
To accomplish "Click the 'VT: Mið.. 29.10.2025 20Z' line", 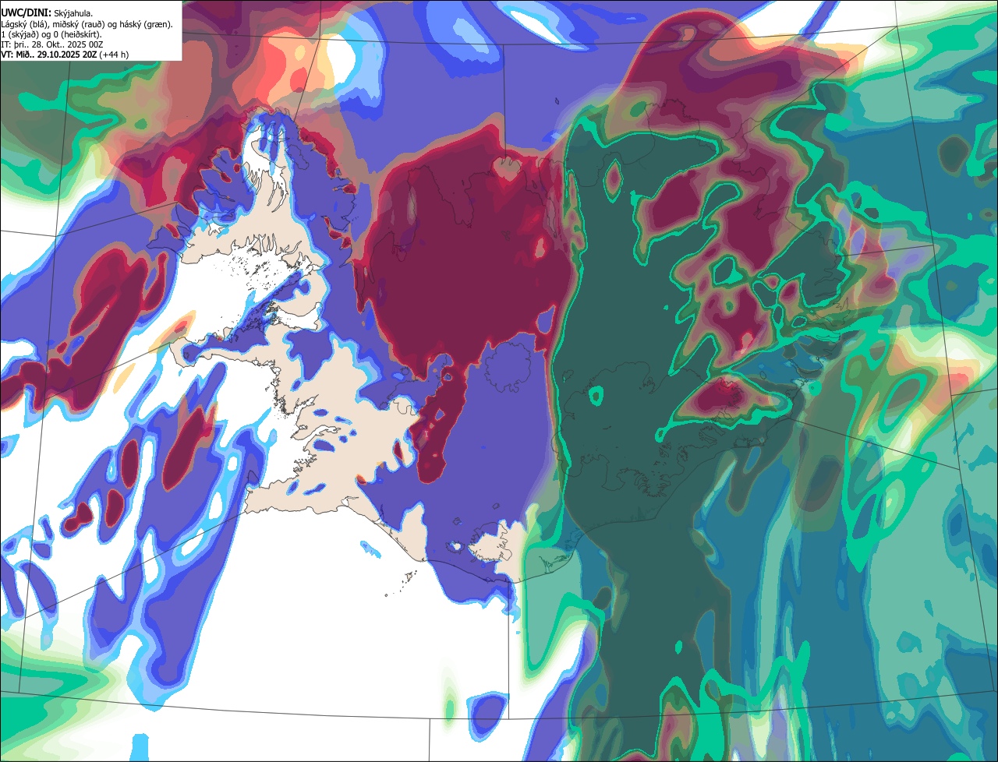I will tap(65, 55).
